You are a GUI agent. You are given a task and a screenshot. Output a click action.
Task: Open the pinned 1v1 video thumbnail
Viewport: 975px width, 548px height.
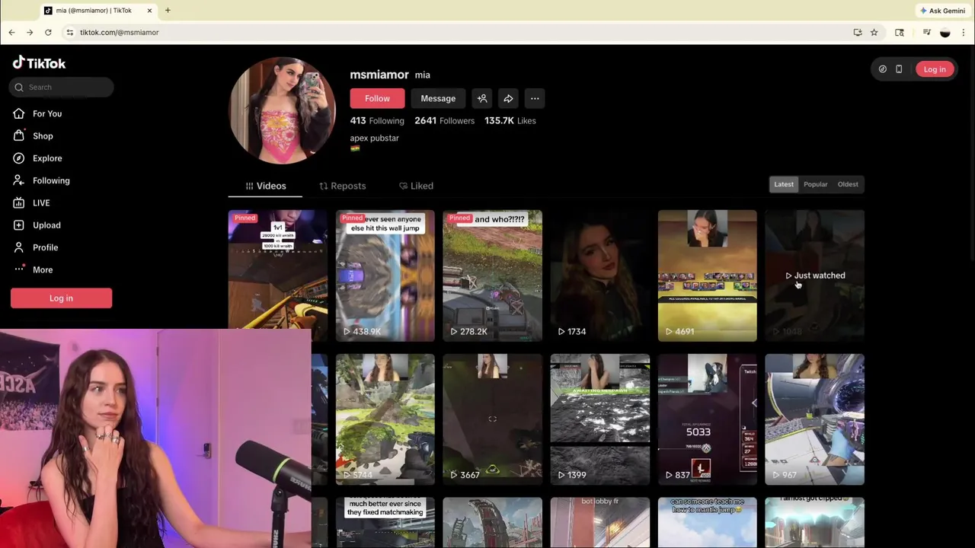[278, 276]
